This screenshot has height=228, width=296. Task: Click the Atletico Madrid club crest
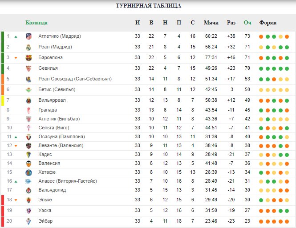[28, 36]
